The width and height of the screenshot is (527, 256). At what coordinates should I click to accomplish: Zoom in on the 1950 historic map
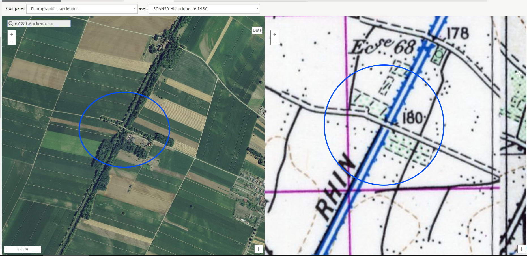point(274,34)
